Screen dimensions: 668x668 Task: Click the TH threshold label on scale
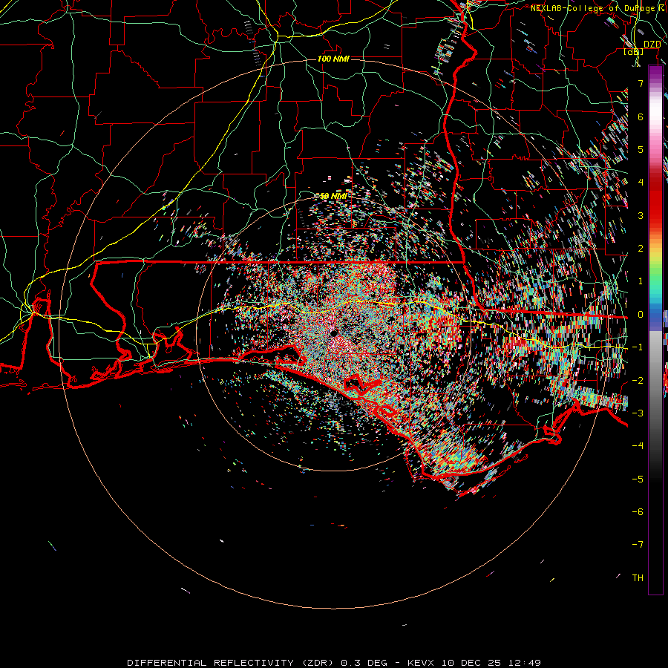click(x=638, y=578)
